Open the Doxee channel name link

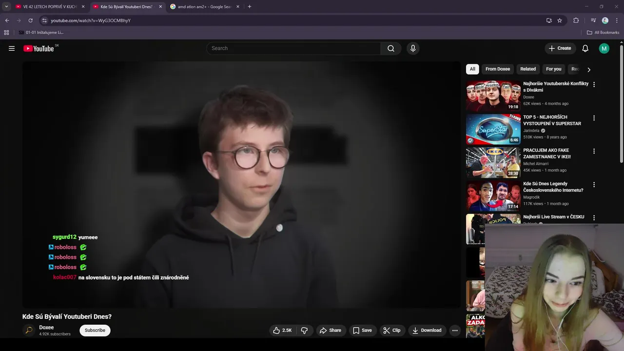tap(46, 328)
